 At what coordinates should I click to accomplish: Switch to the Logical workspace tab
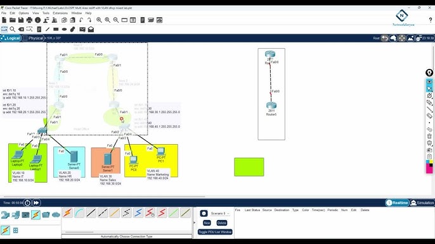[x=11, y=38]
